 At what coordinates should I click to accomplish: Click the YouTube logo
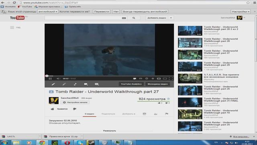(x=17, y=18)
